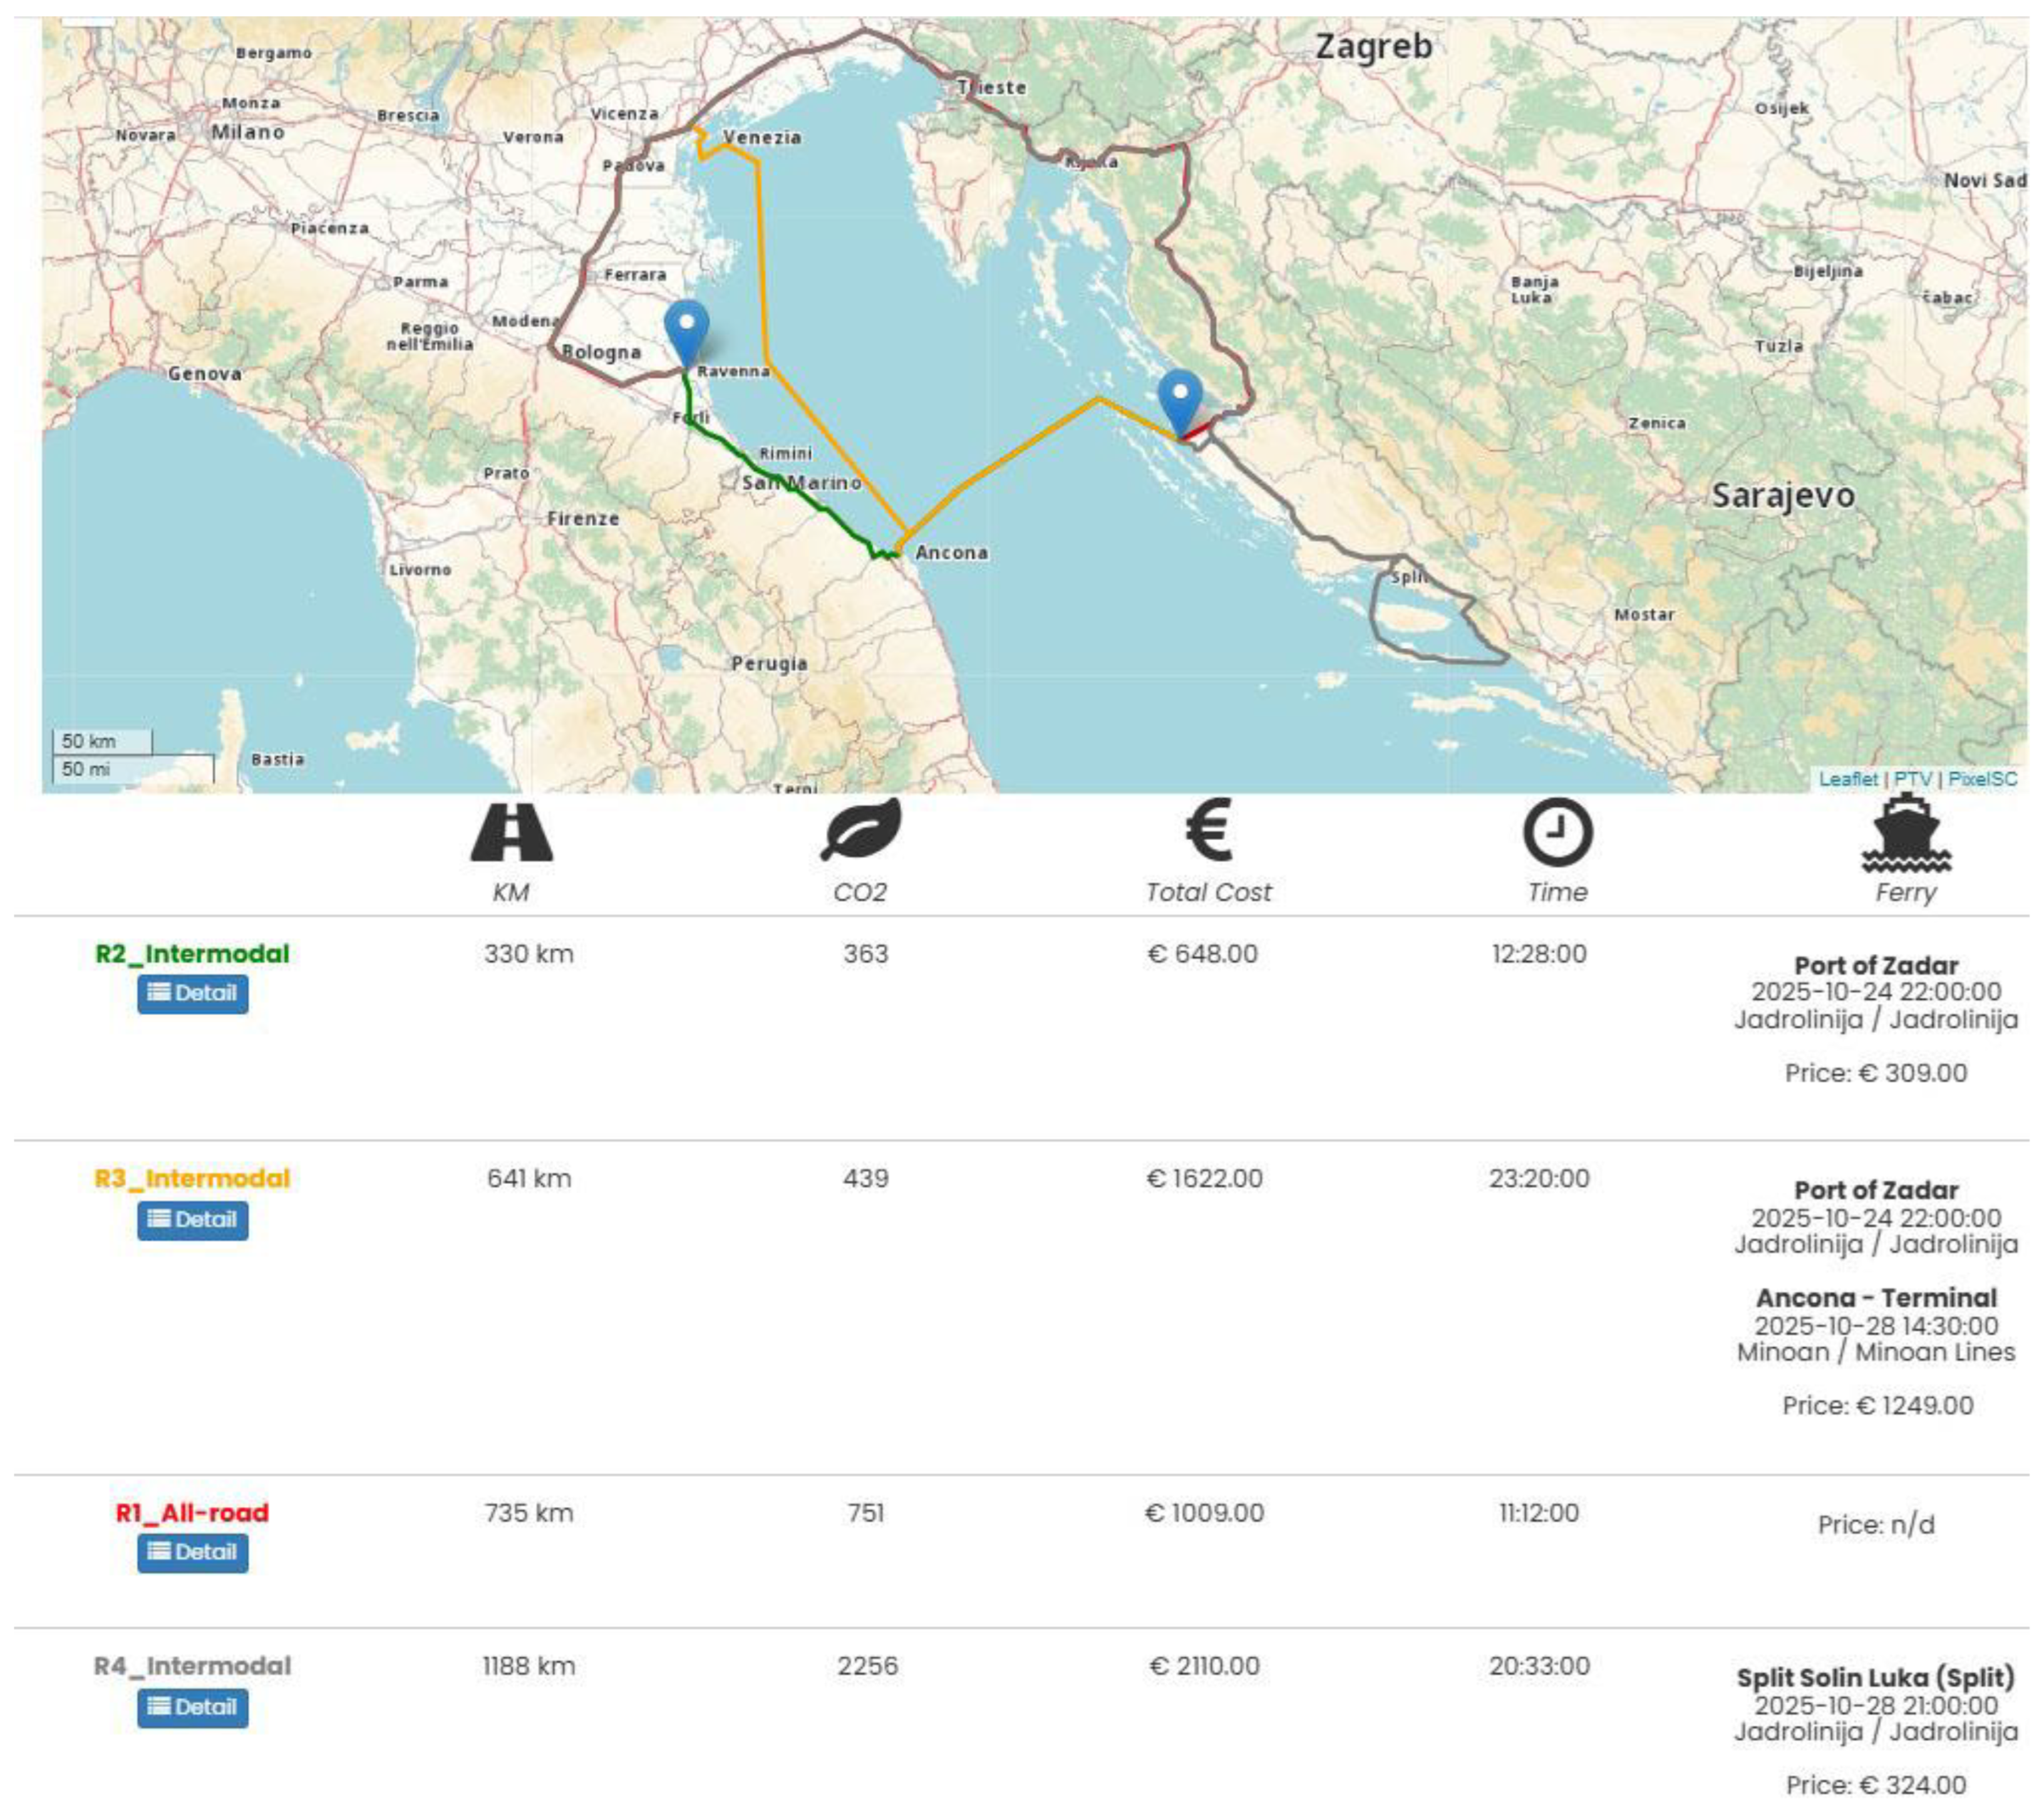Select the orange R3_Intermodal route label
Image resolution: width=2044 pixels, height=1816 pixels.
click(x=192, y=1178)
